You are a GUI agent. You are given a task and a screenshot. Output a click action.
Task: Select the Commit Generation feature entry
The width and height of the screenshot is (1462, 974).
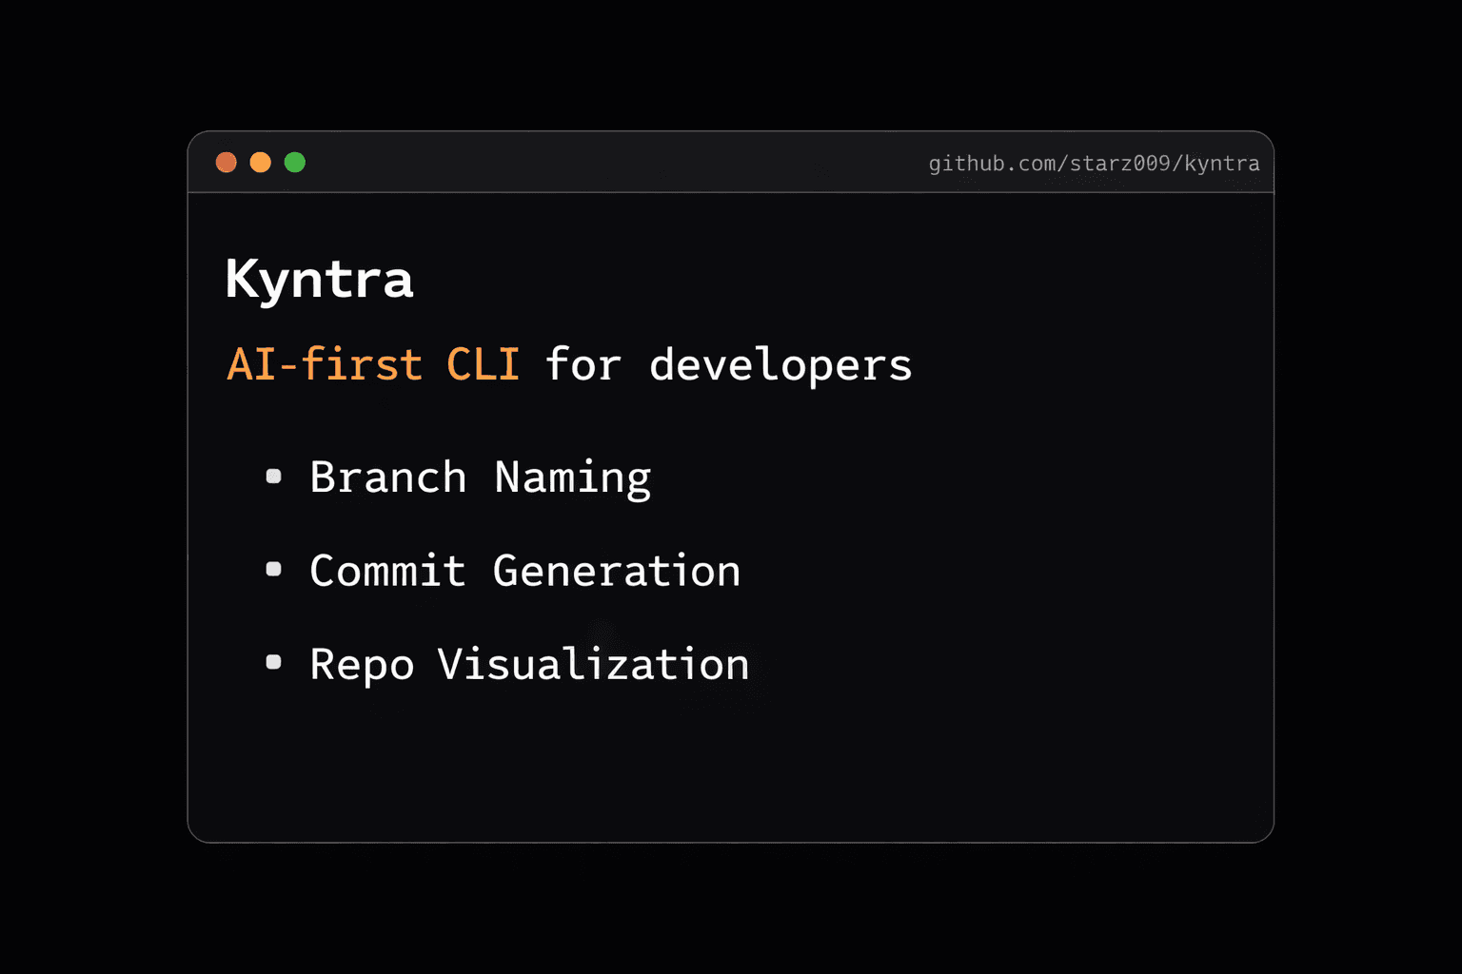tap(524, 570)
